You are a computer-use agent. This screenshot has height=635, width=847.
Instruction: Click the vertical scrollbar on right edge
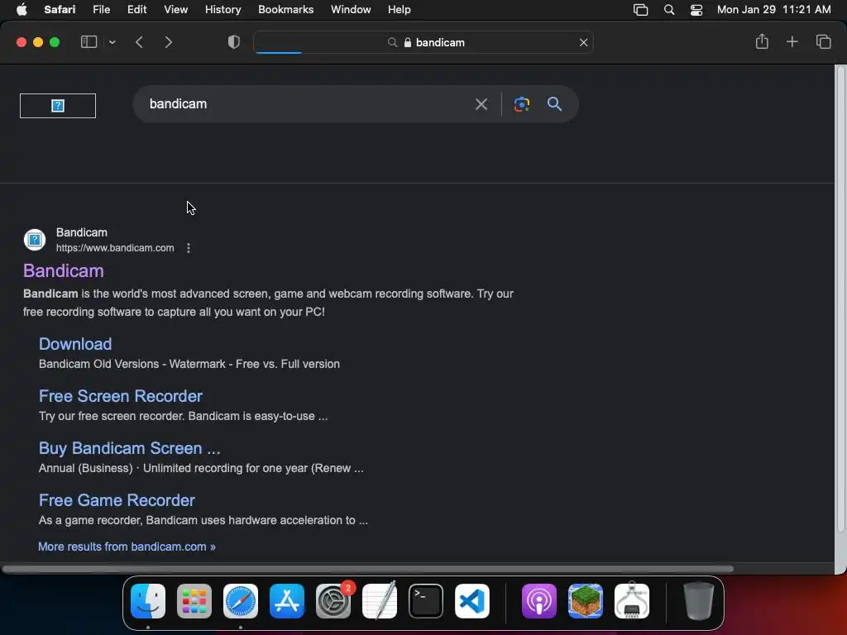840,299
